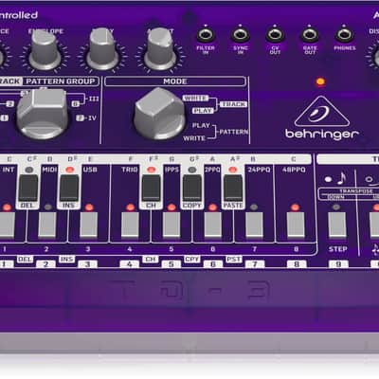Click the LED above the DEL key

tap(28, 170)
